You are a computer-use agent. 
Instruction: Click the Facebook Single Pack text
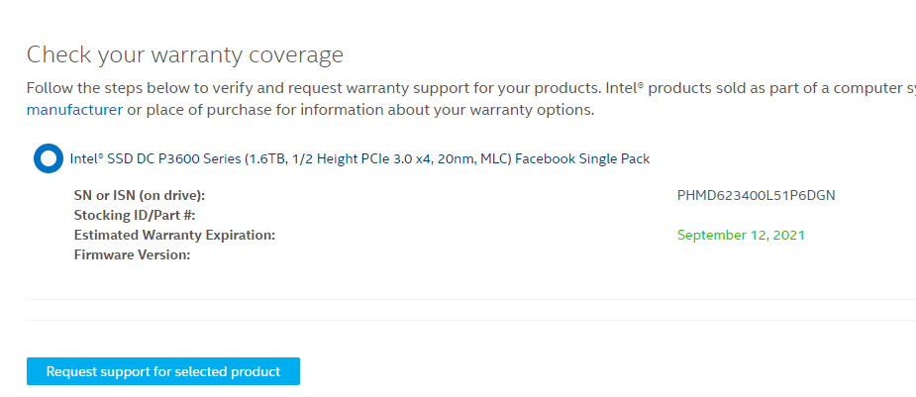583,158
